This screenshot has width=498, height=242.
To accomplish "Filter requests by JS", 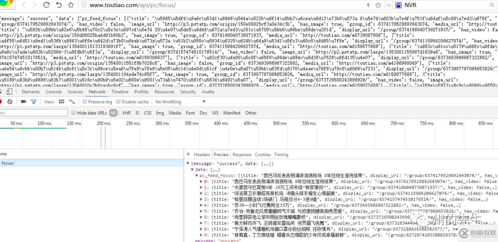I will (137, 113).
